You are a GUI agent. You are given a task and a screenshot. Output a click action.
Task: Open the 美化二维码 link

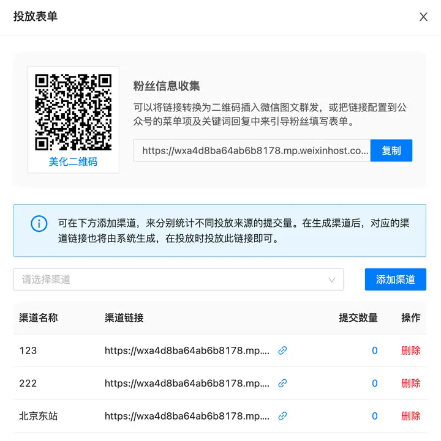tap(73, 161)
